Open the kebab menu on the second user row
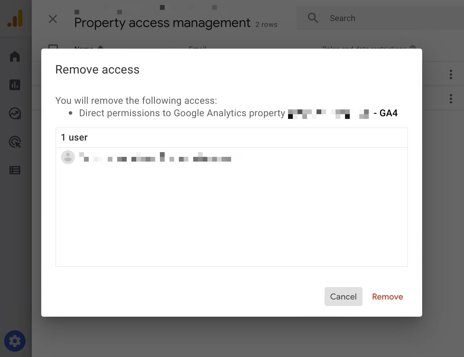Image resolution: width=464 pixels, height=357 pixels. click(451, 98)
